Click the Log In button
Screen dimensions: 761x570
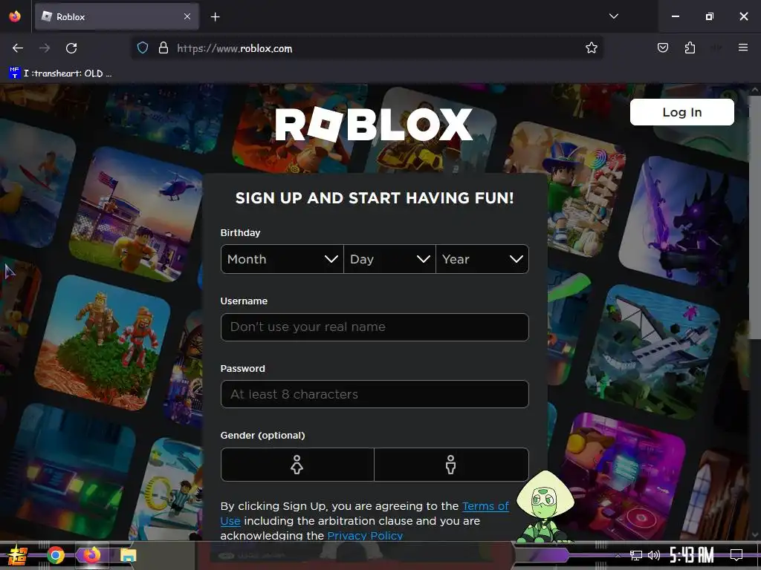682,112
